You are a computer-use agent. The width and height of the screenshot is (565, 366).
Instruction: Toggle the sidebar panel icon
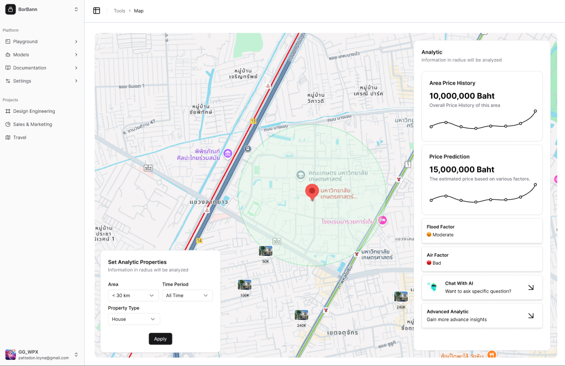pyautogui.click(x=97, y=11)
